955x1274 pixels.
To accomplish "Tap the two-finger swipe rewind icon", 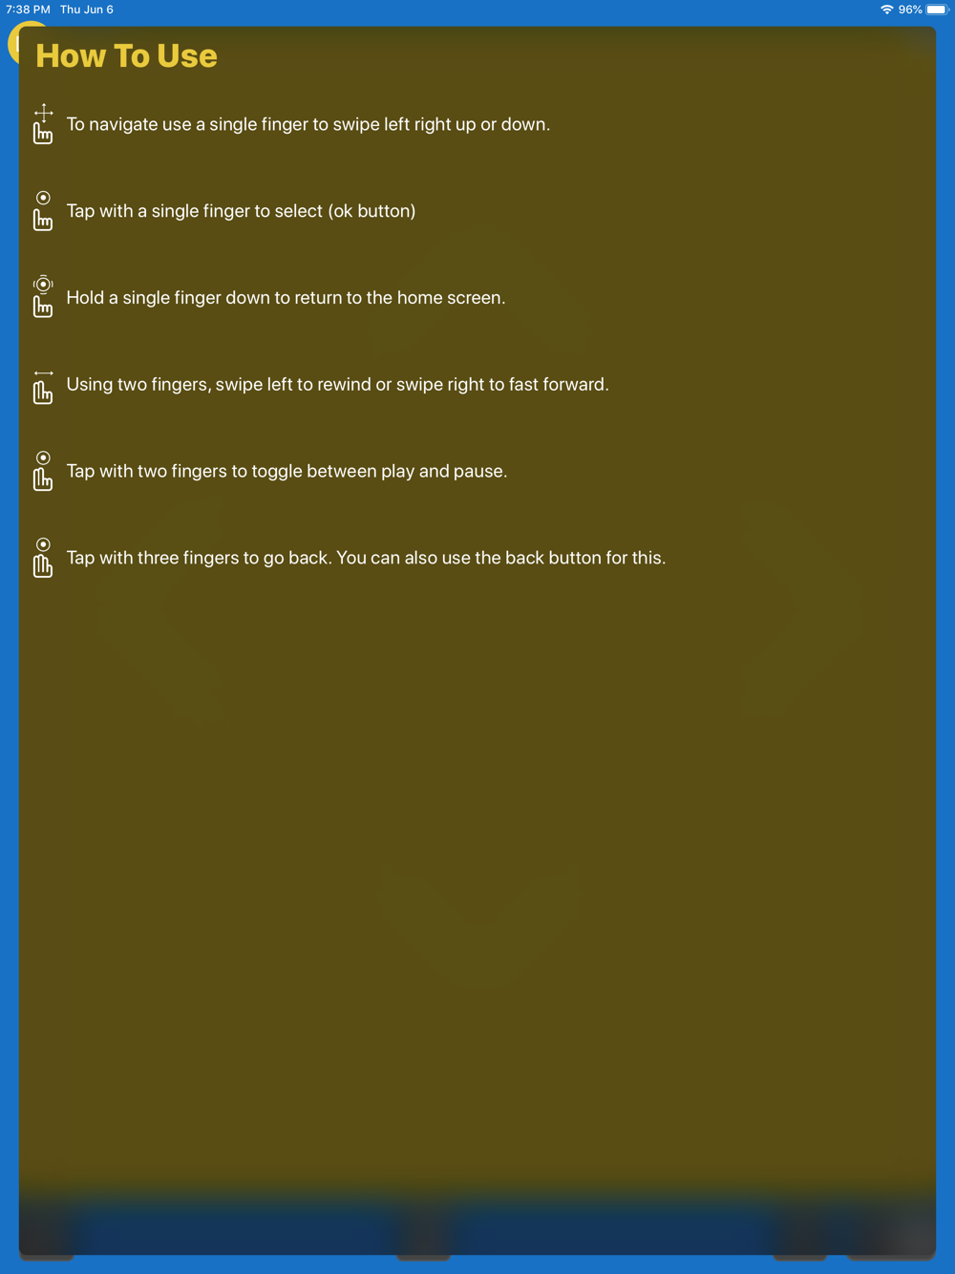I will pyautogui.click(x=43, y=385).
